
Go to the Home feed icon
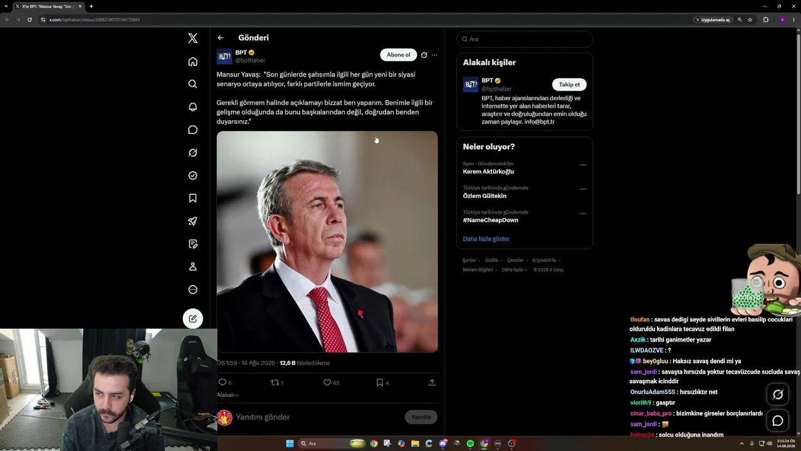(x=193, y=61)
